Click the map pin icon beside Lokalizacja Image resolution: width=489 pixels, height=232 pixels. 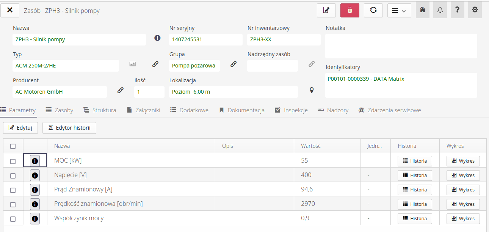point(312,90)
